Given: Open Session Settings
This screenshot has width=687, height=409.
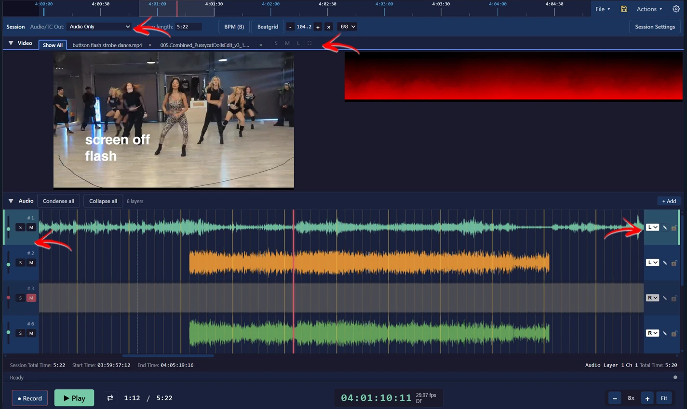Looking at the screenshot, I should pos(655,27).
